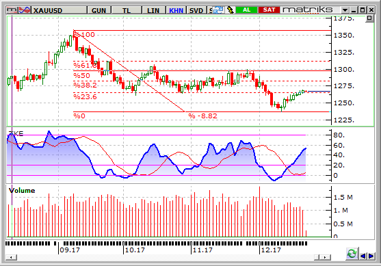Viewport: 381px width, 266px height.
Task: Click the horizontal scrollbar right arrow
Action: tap(325, 257)
